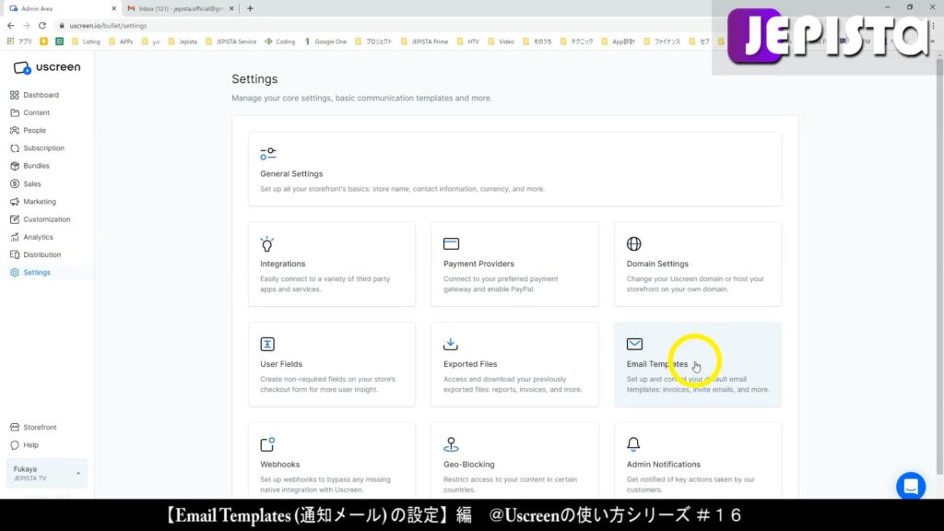Reload the page with the refresh icon

pos(42,26)
